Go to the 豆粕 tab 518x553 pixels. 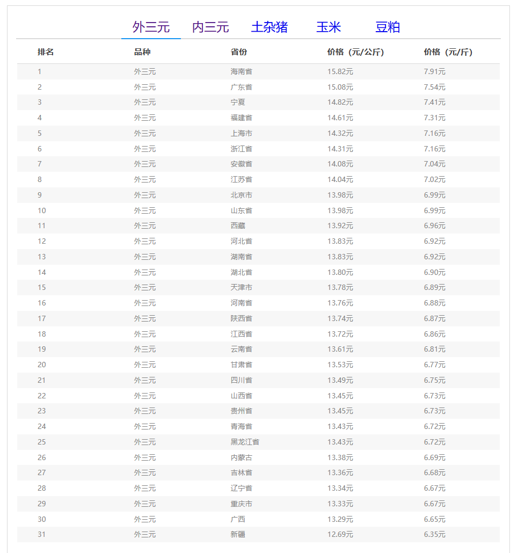(x=388, y=27)
